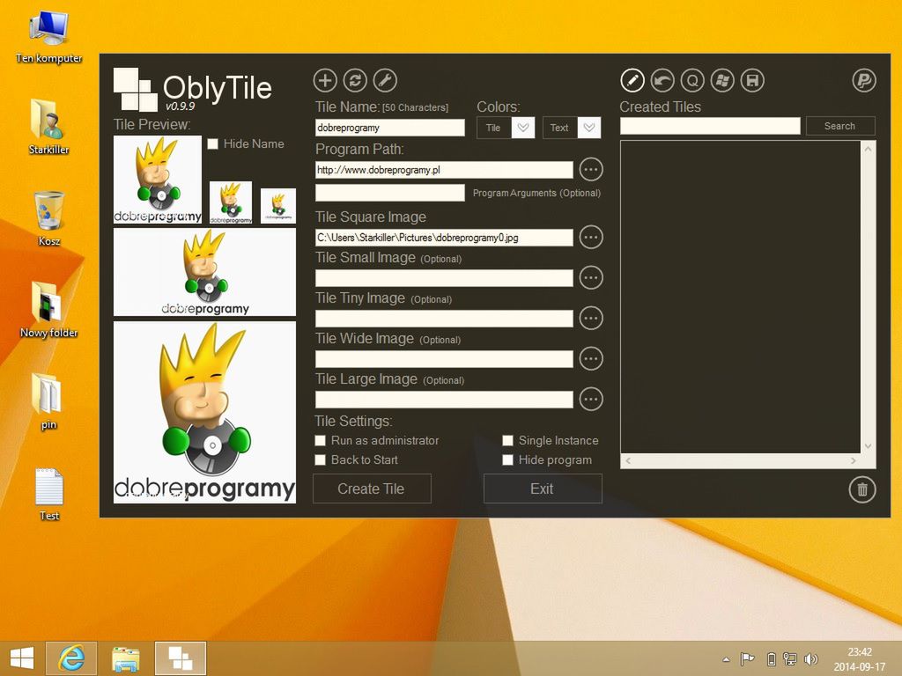Click the network tray icon
The width and height of the screenshot is (902, 676).
790,659
